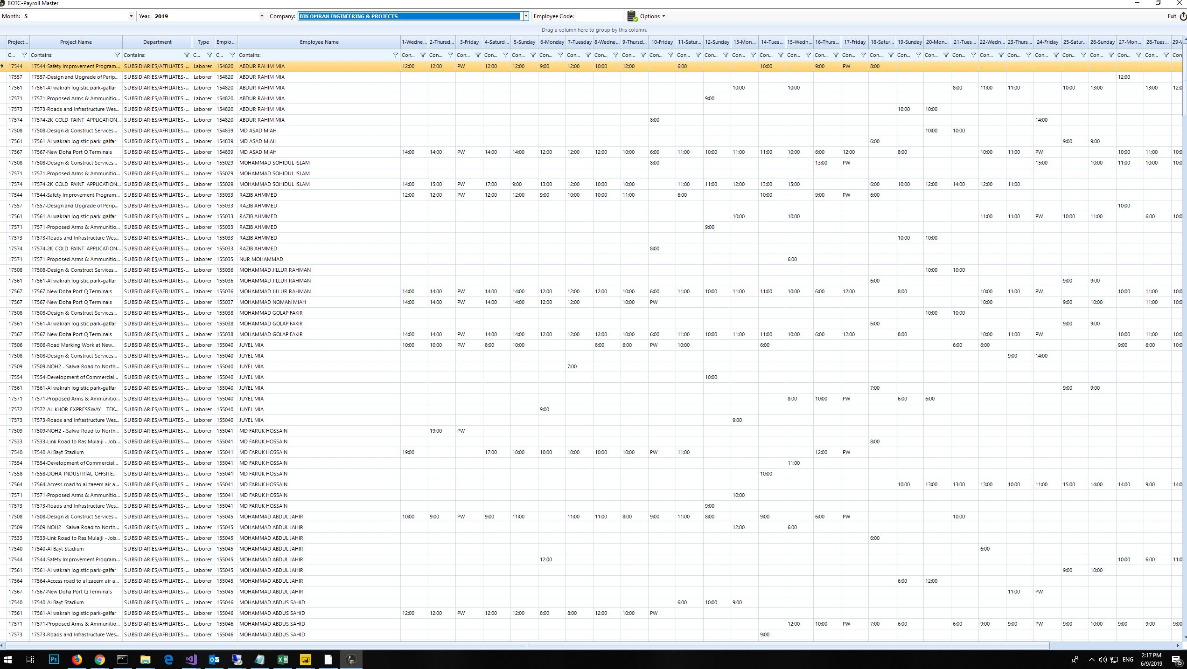
Task: Click Project Name filter text box
Action: (70, 55)
